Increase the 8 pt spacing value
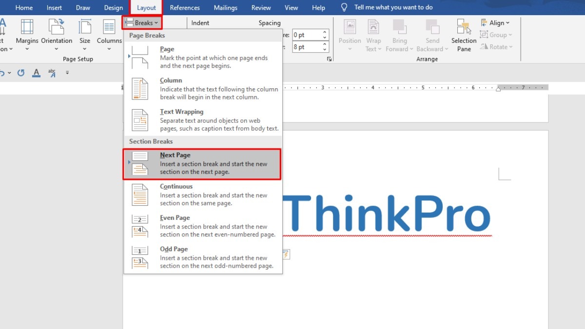585x329 pixels. coord(325,45)
